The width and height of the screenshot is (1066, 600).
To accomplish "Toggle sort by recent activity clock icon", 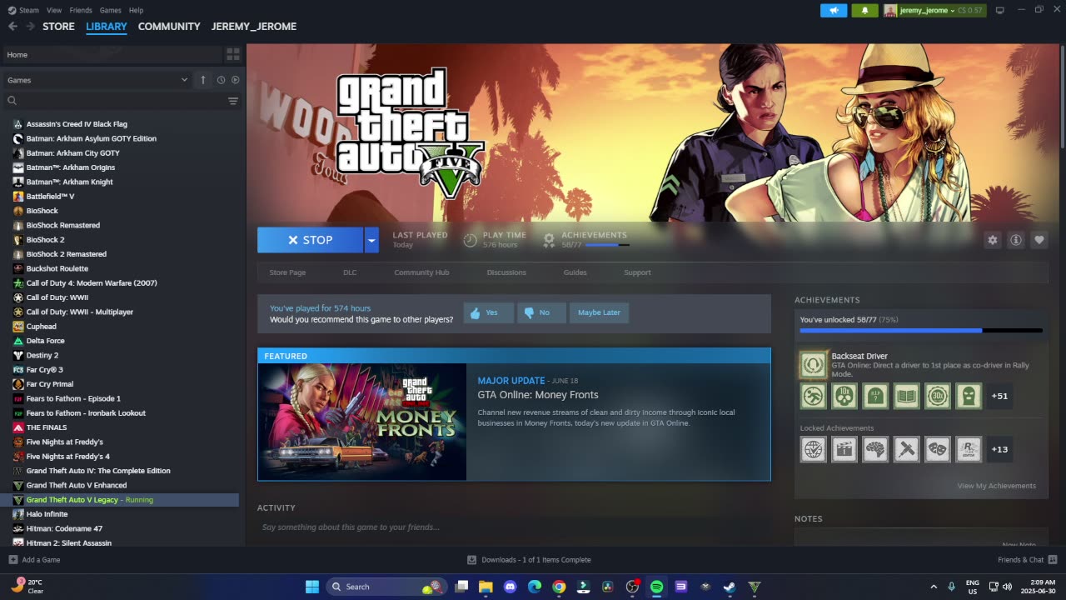I will click(x=221, y=80).
